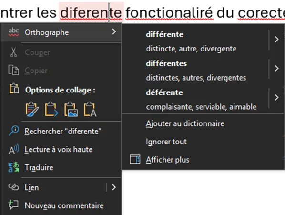
Task: Expand the Lien submenu arrow
Action: click(114, 187)
